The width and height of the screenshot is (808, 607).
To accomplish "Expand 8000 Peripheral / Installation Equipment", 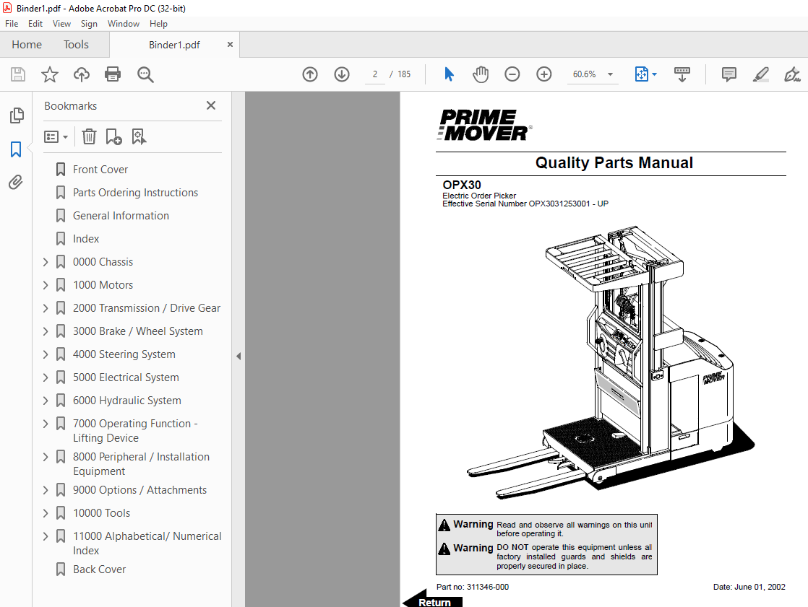I will tap(46, 457).
